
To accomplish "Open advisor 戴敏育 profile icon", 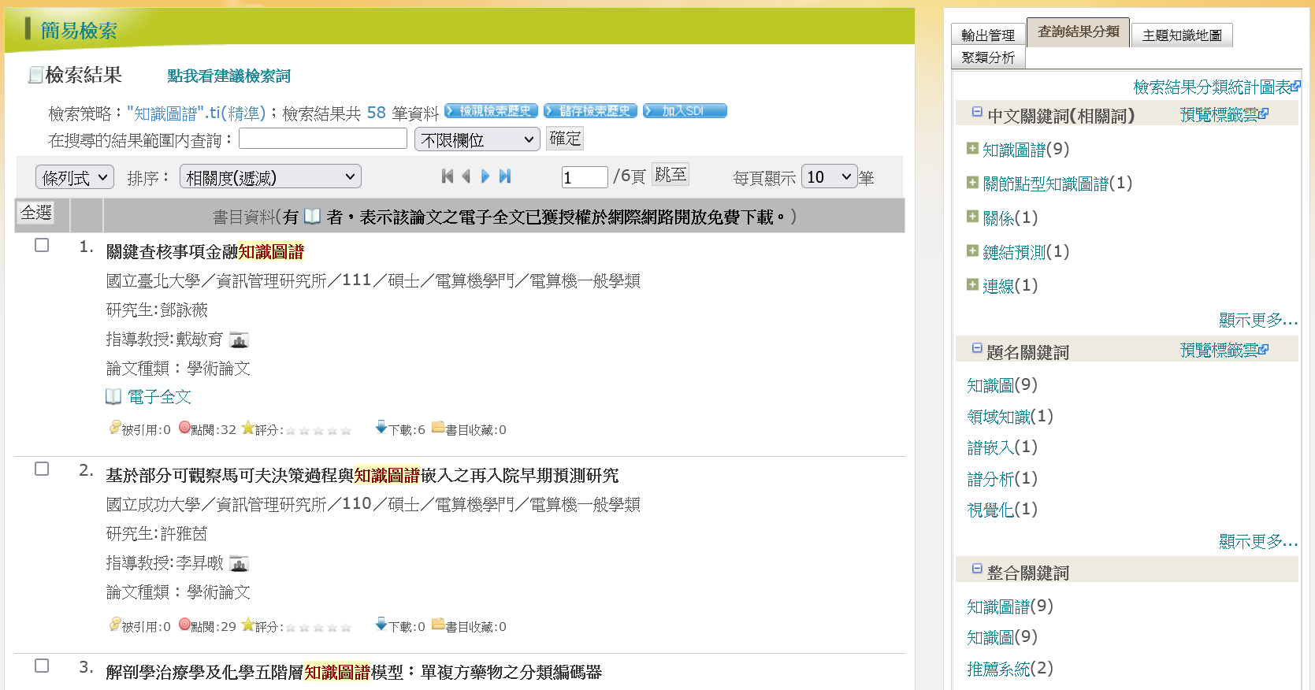I will pyautogui.click(x=239, y=340).
